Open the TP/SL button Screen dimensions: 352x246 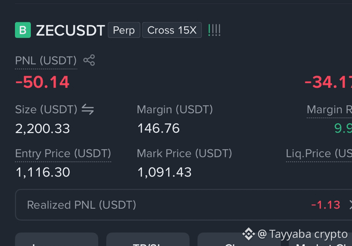click(148, 239)
